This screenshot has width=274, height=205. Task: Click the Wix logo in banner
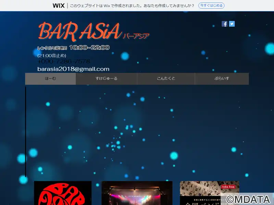[x=59, y=5]
